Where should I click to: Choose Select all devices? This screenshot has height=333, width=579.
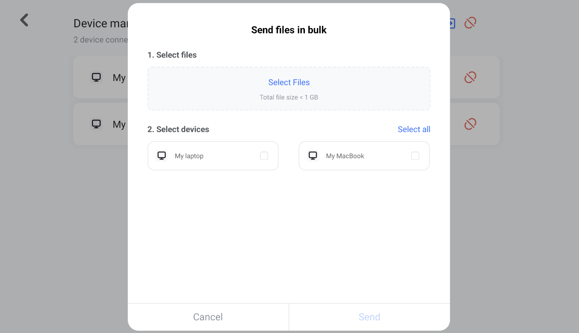[x=414, y=129]
